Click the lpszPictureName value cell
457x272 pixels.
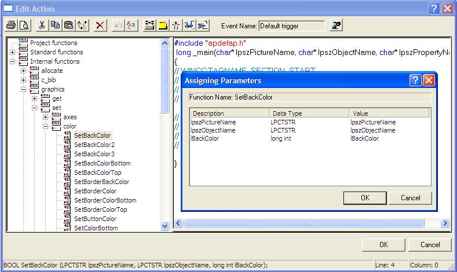point(373,122)
